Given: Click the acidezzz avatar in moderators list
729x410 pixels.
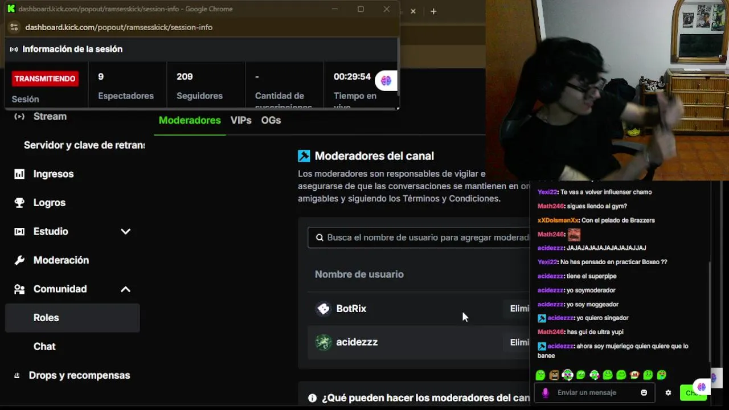Looking at the screenshot, I should (323, 342).
